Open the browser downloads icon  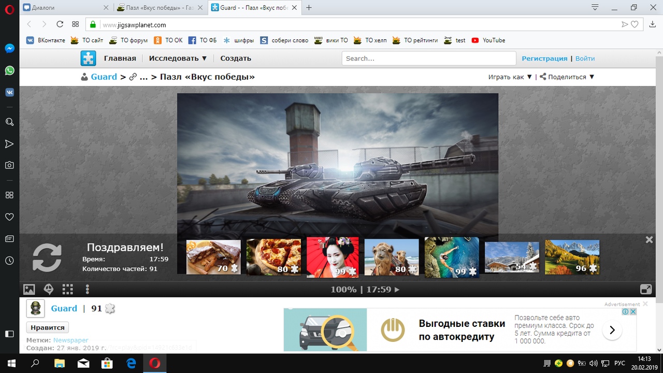[x=652, y=24]
